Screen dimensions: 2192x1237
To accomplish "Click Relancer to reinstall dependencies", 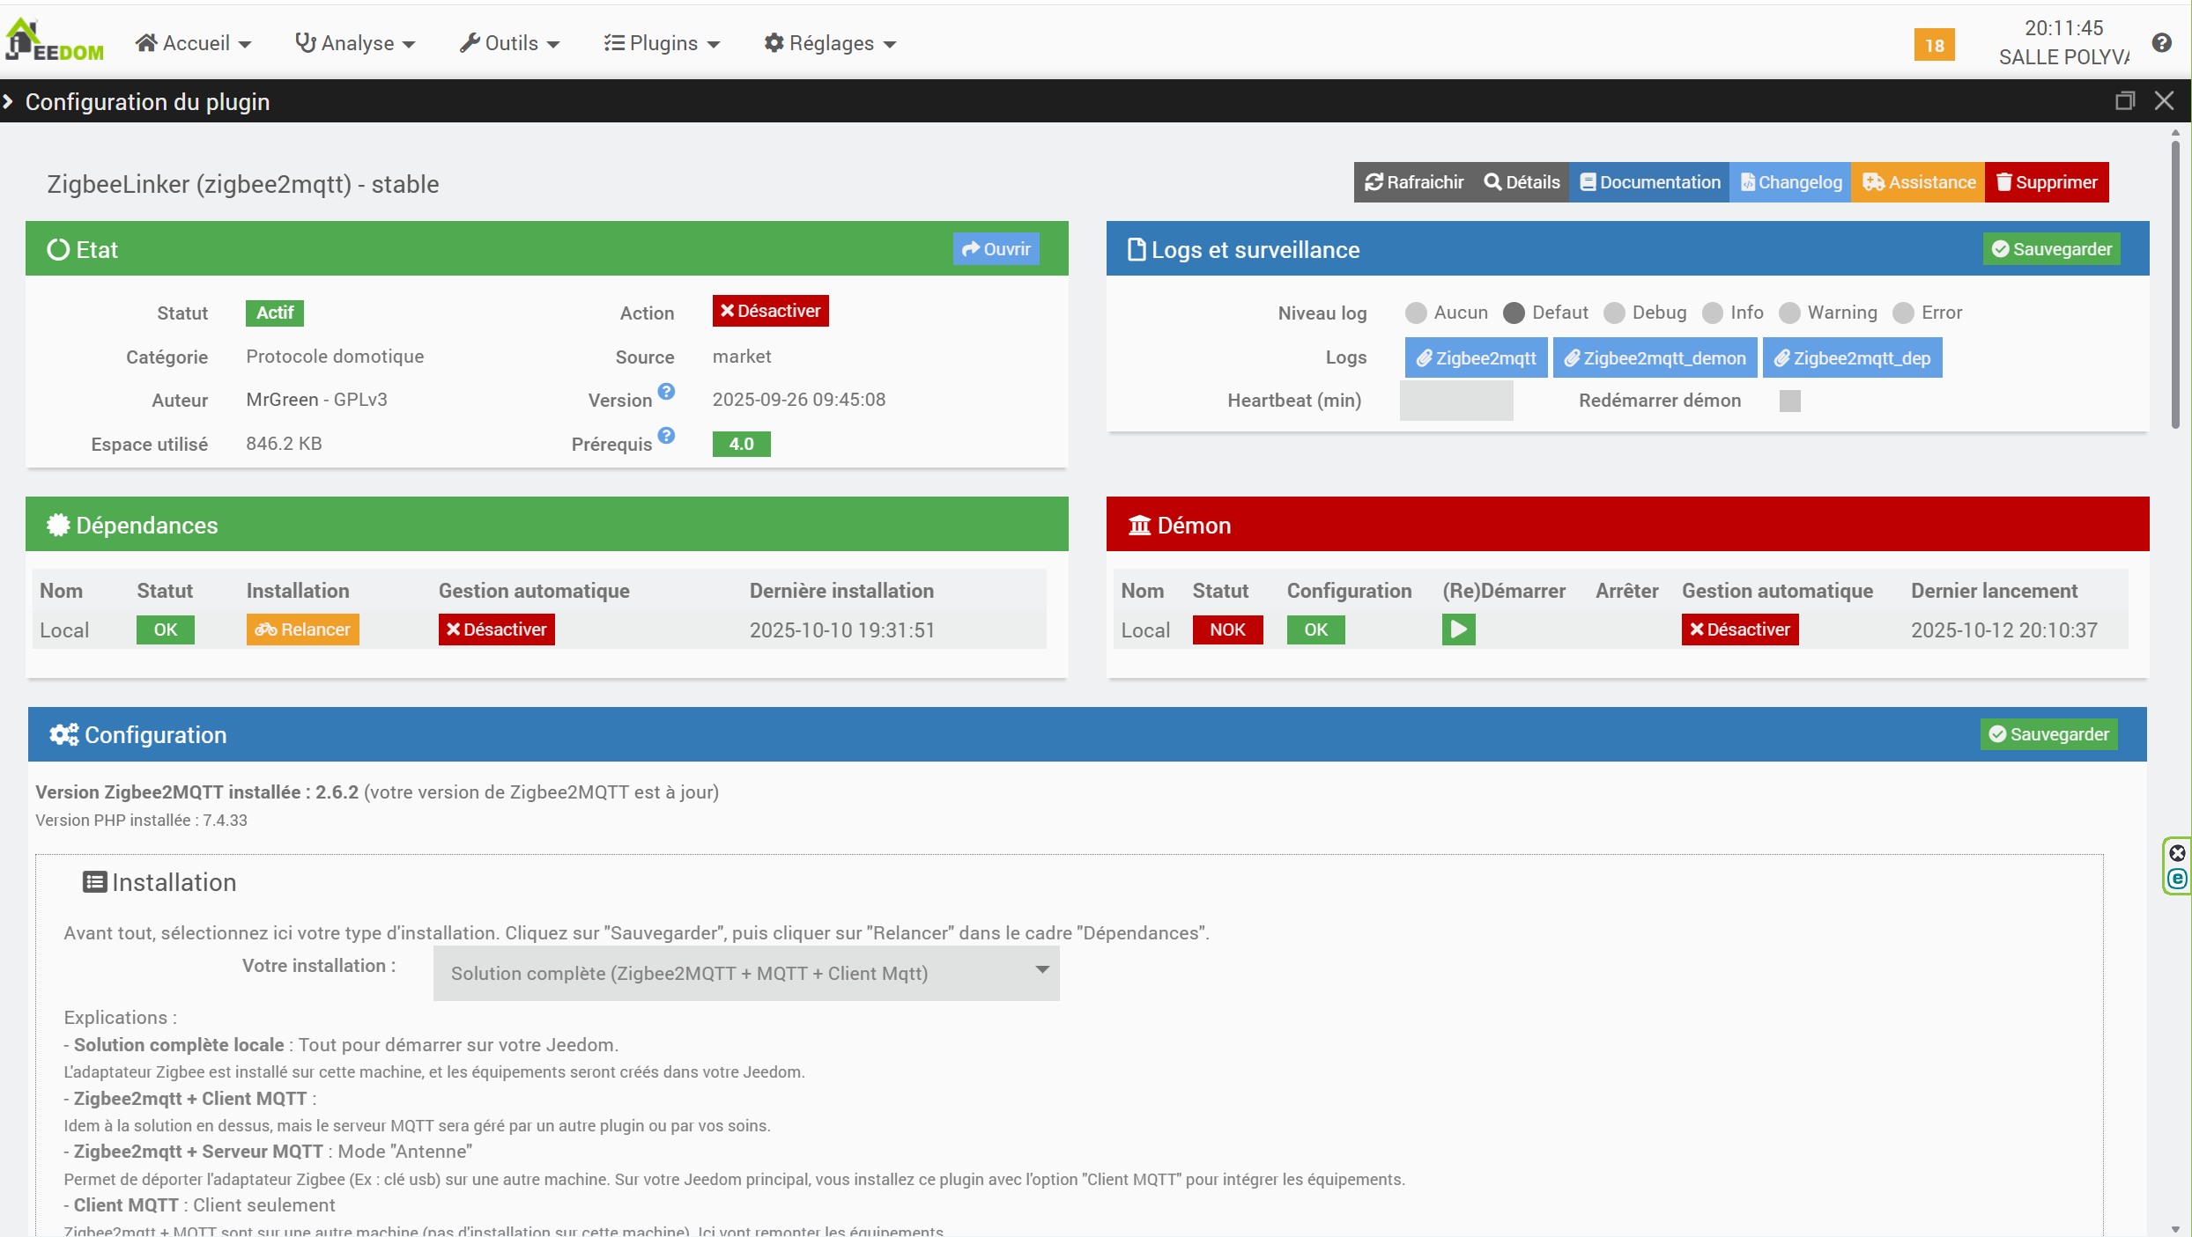I will click(302, 630).
